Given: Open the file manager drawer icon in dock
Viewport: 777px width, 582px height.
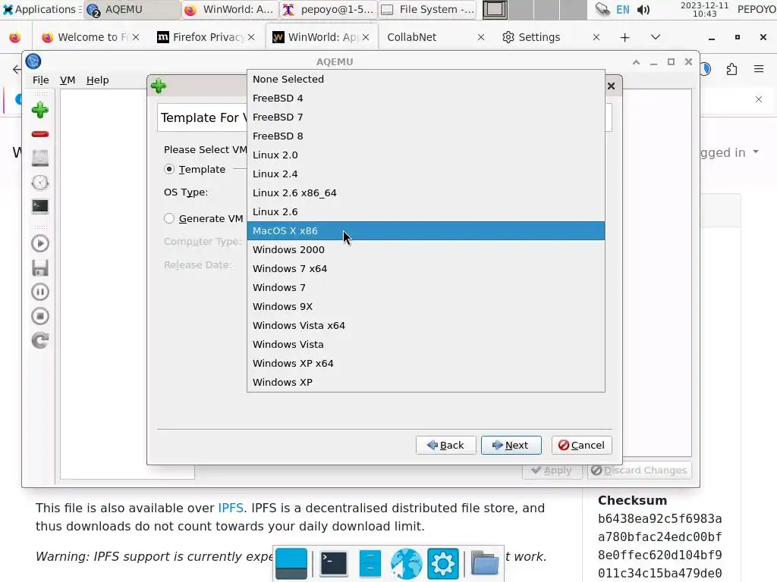Looking at the screenshot, I should [370, 563].
